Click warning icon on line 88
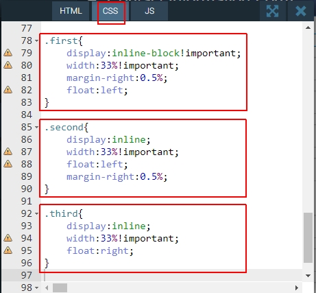Viewport: 316px width, 293px height. (x=8, y=164)
